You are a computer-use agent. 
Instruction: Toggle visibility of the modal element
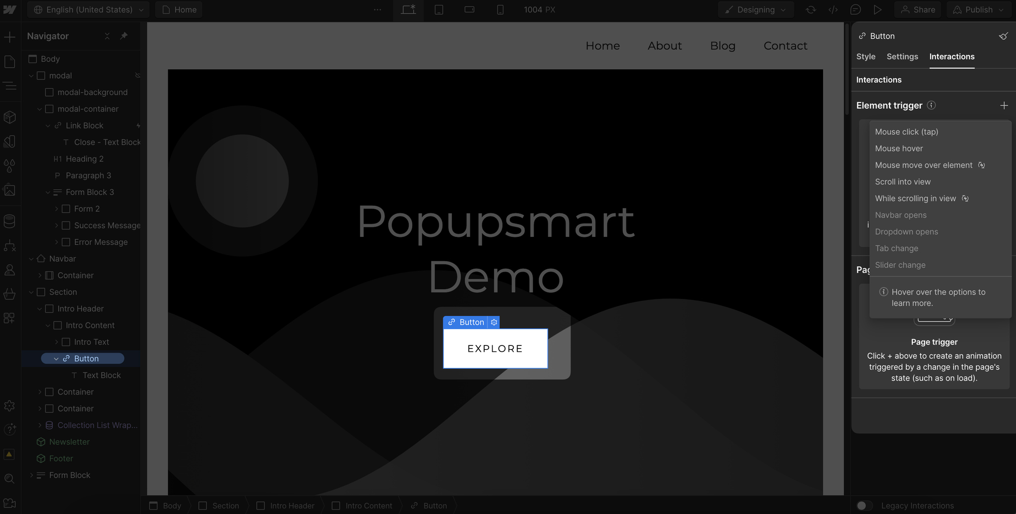(x=137, y=75)
